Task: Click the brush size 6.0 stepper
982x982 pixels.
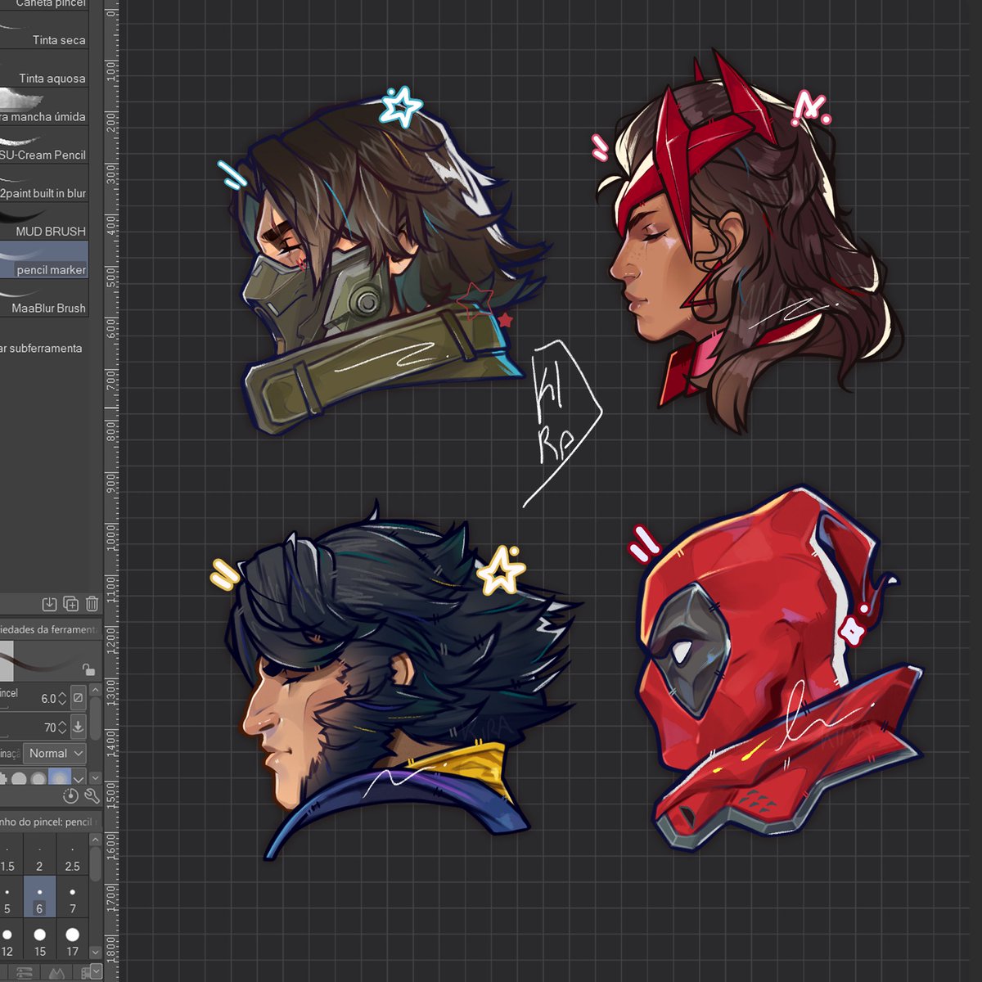Action: coord(62,699)
